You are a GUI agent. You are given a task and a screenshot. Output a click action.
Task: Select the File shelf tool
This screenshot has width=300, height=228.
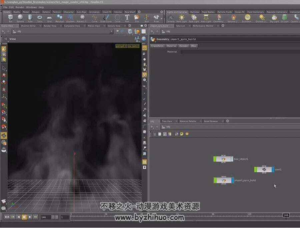click(x=137, y=18)
